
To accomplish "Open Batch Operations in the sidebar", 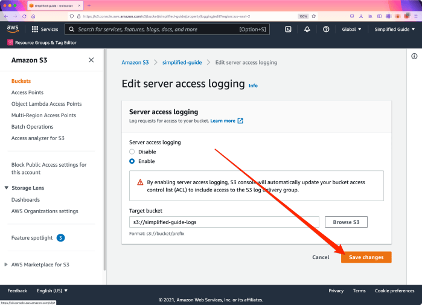I will (x=32, y=127).
